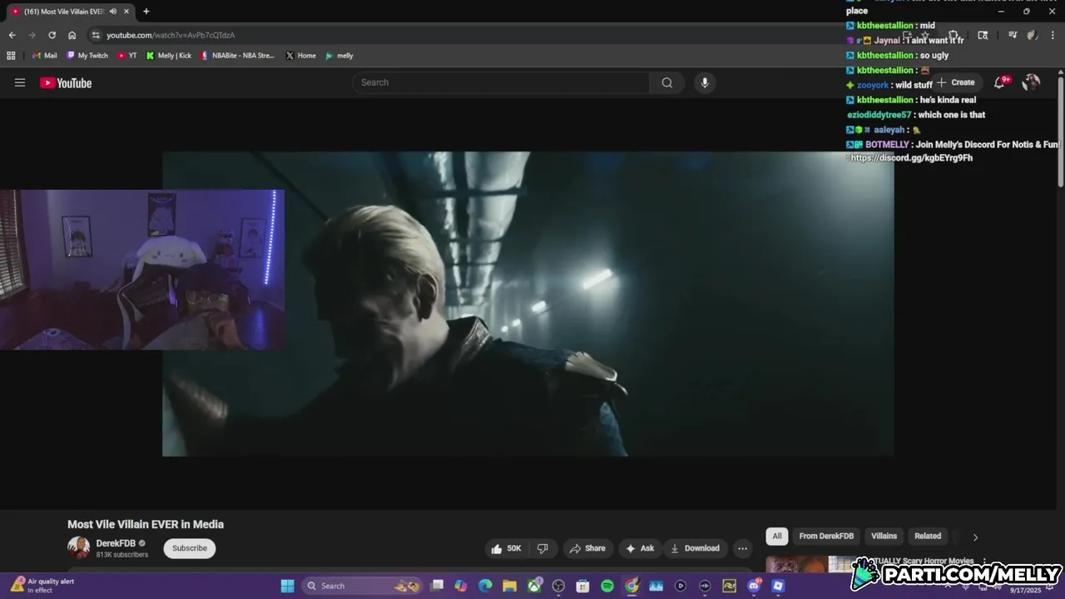
Task: Dislike the video with thumbs down
Action: (x=542, y=548)
